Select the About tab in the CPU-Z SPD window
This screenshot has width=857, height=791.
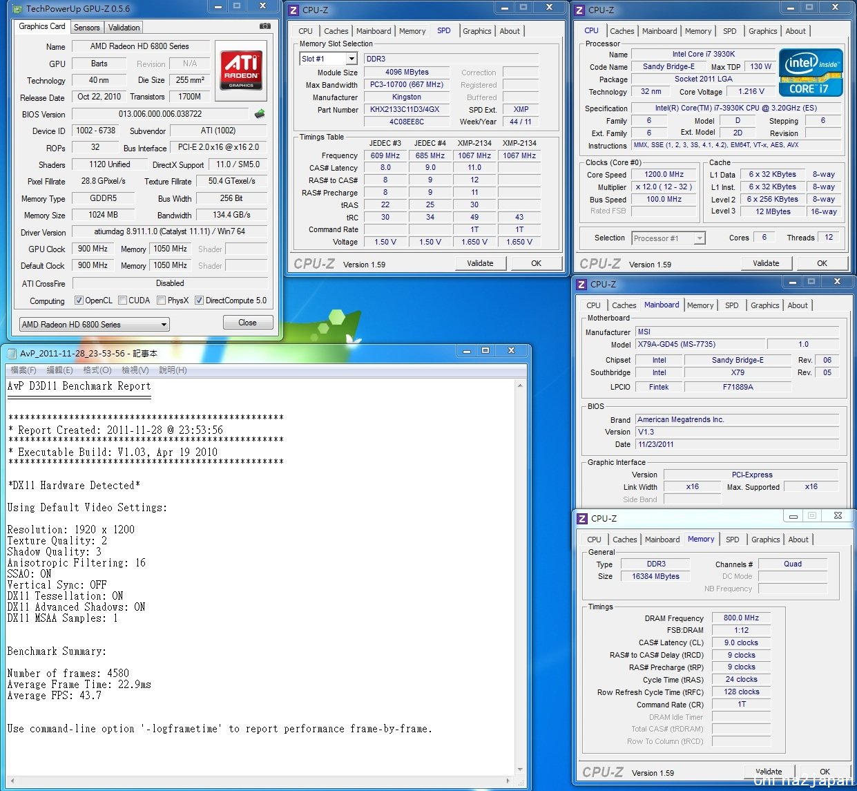pyautogui.click(x=510, y=31)
